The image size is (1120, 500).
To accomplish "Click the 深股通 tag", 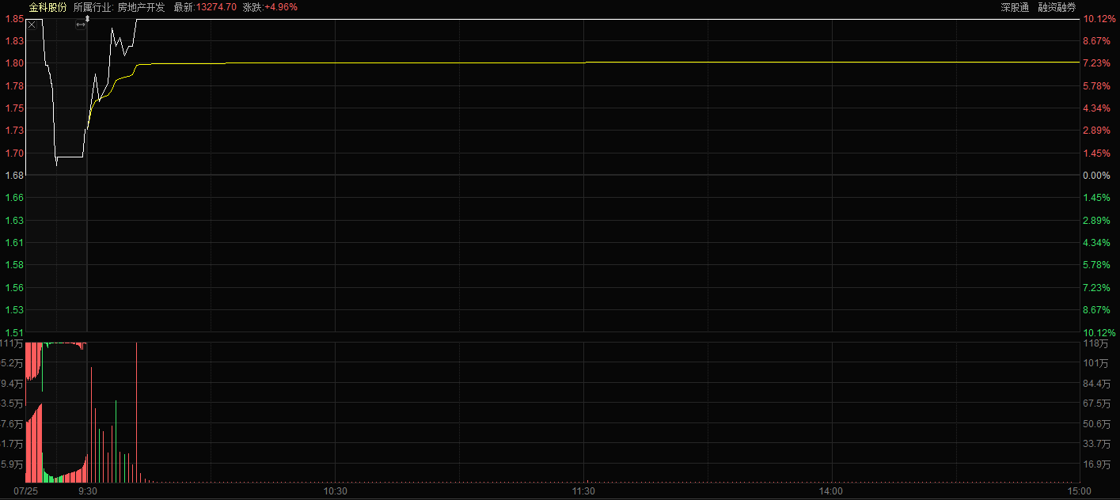I will (1015, 7).
